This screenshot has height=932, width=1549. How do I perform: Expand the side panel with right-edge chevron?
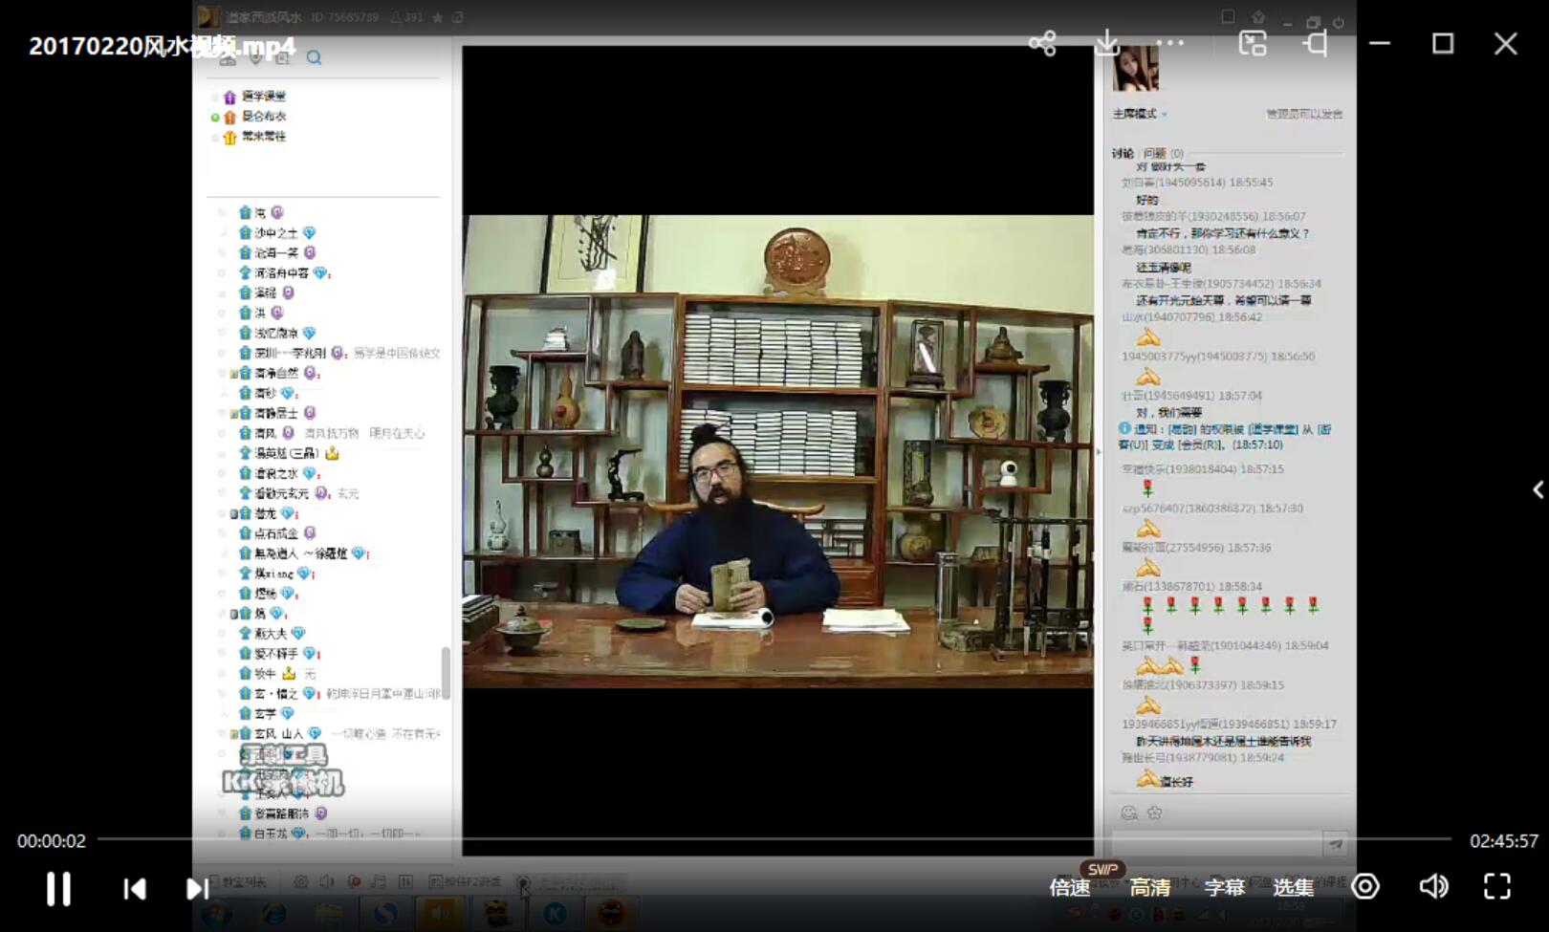1538,490
